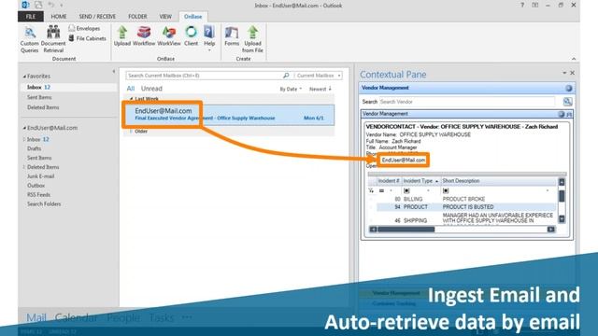Launch Workflow from the ribbon

click(x=144, y=36)
